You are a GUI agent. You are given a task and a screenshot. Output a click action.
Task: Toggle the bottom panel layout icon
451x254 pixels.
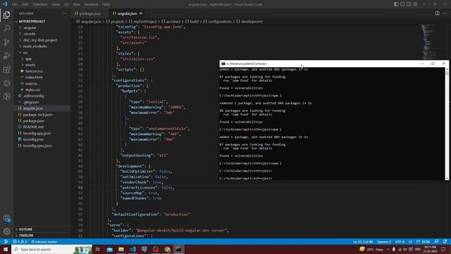click(x=402, y=4)
